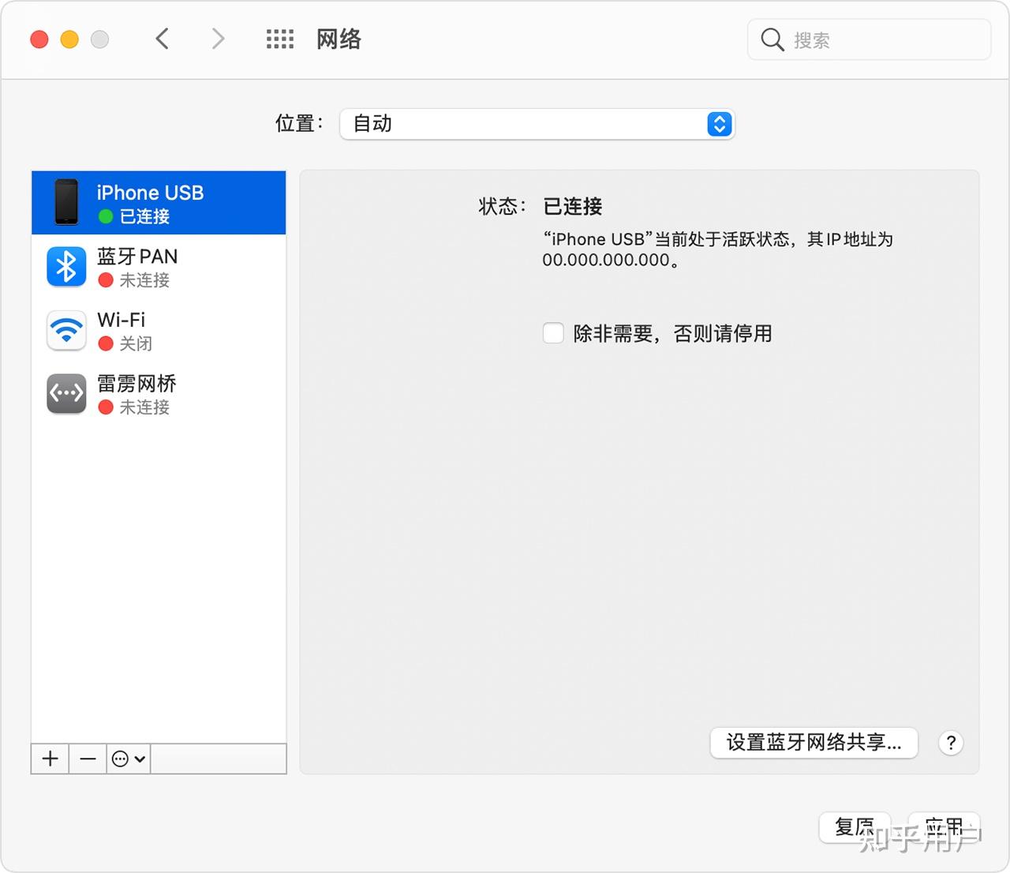Click the Bluetooth icon
The image size is (1010, 873).
[66, 267]
